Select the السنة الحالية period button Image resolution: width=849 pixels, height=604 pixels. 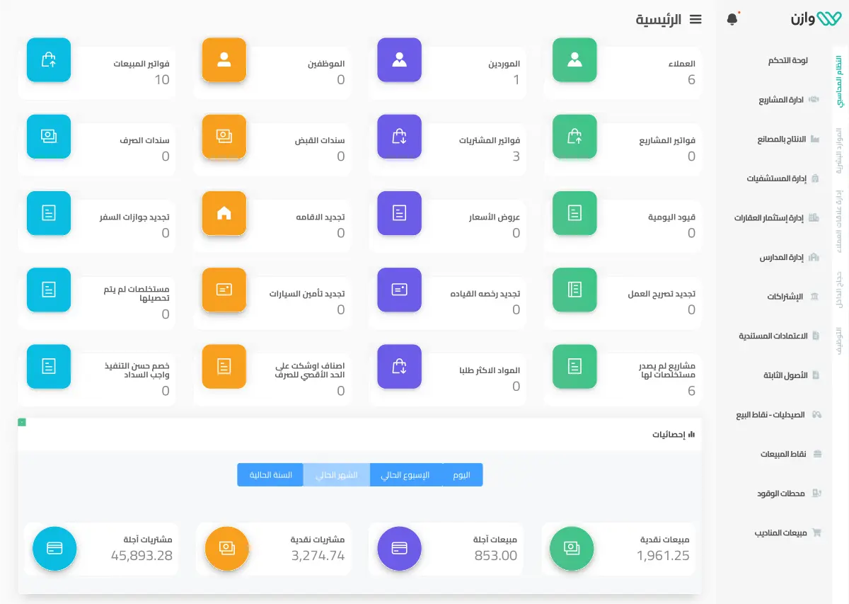click(x=270, y=474)
